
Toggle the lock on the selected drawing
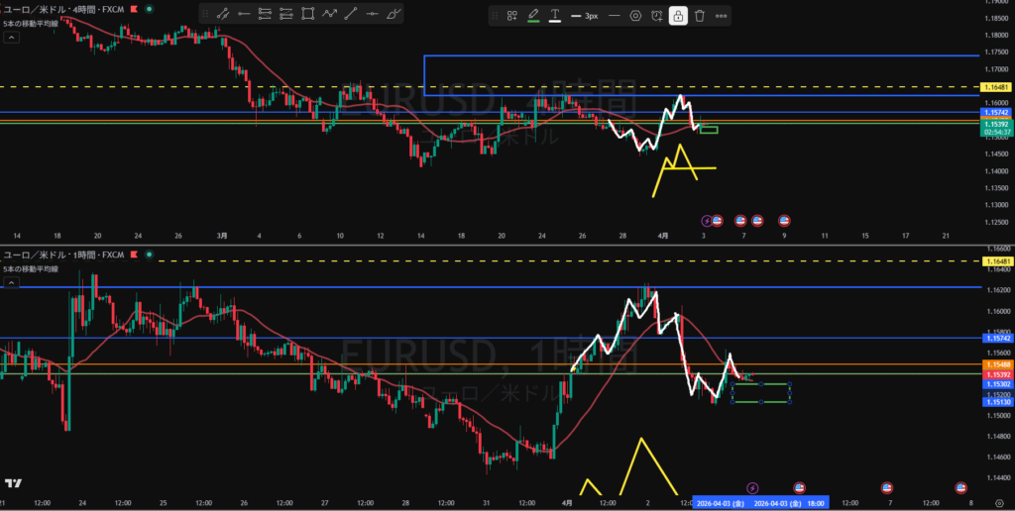(x=678, y=16)
